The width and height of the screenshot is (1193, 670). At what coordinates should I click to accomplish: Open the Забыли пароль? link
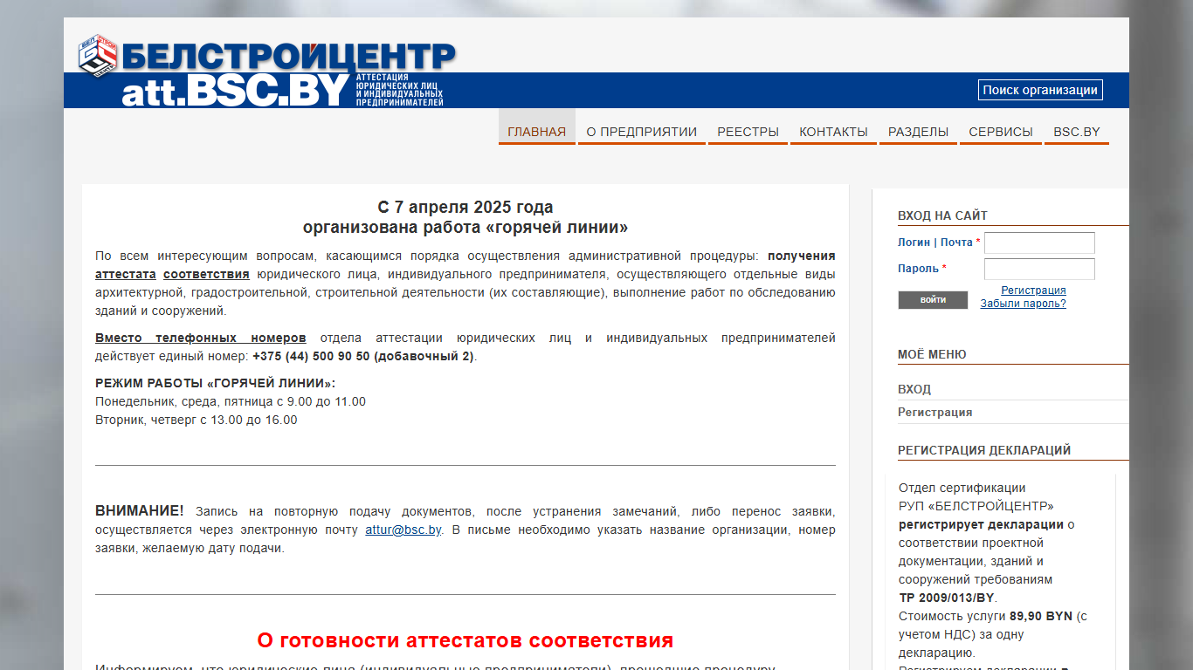[x=1023, y=304]
